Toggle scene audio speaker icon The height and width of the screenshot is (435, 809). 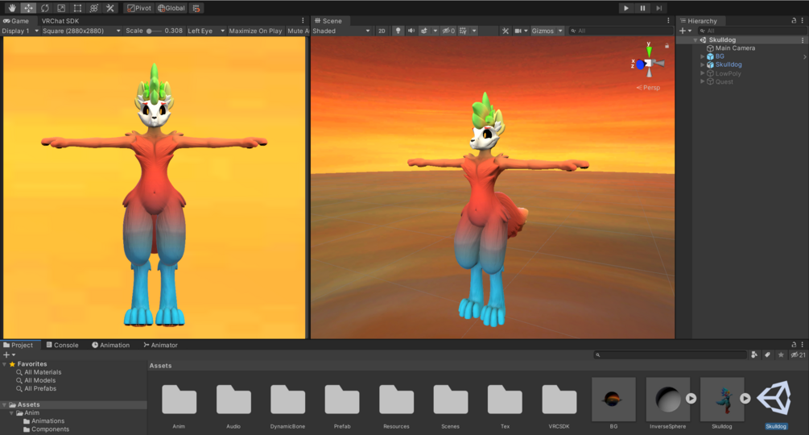[x=411, y=31]
